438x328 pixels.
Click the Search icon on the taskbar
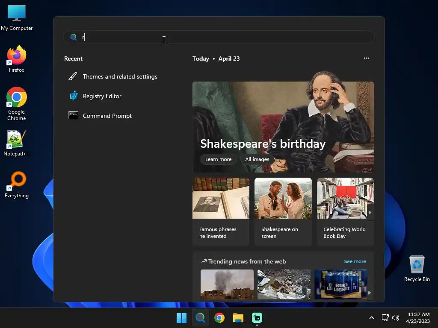200,318
